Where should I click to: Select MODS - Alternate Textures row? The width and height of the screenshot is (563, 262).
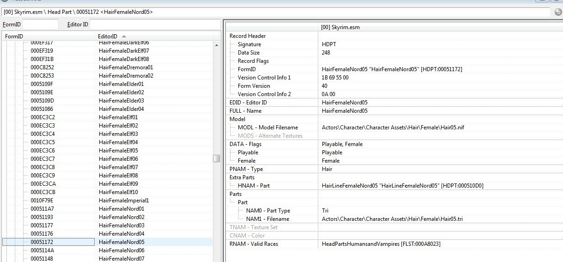pos(395,136)
